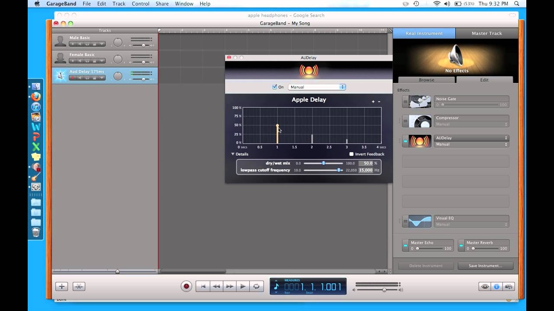Click the Female Basic track instrument icon
554x311 pixels.
pyautogui.click(x=60, y=58)
